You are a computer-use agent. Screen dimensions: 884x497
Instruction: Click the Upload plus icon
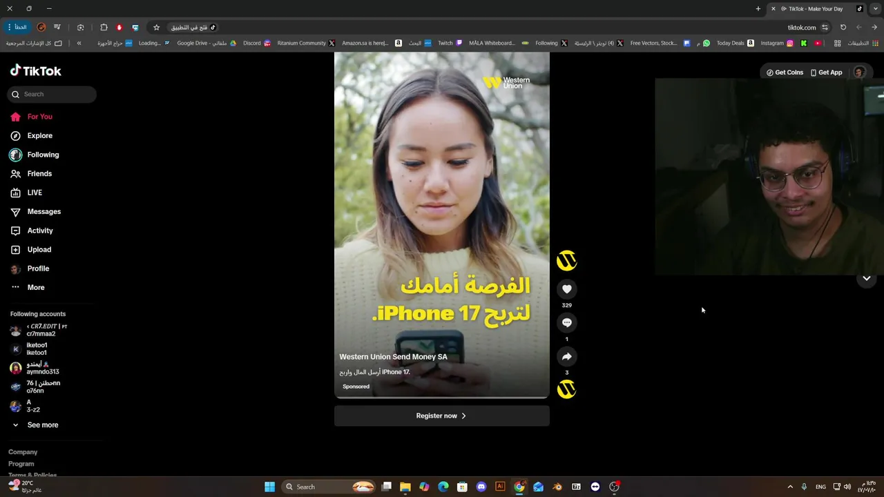tap(15, 250)
